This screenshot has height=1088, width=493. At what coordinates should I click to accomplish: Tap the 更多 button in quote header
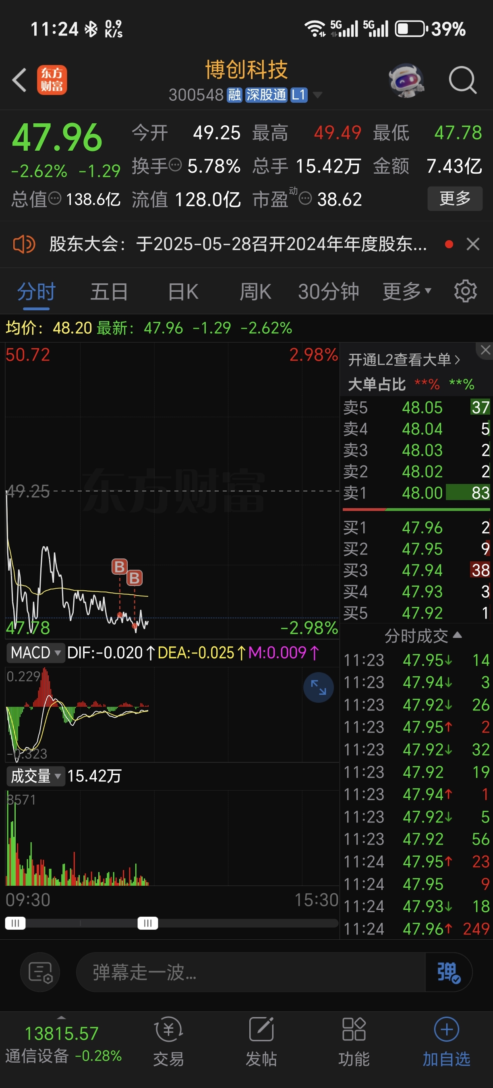tap(455, 198)
